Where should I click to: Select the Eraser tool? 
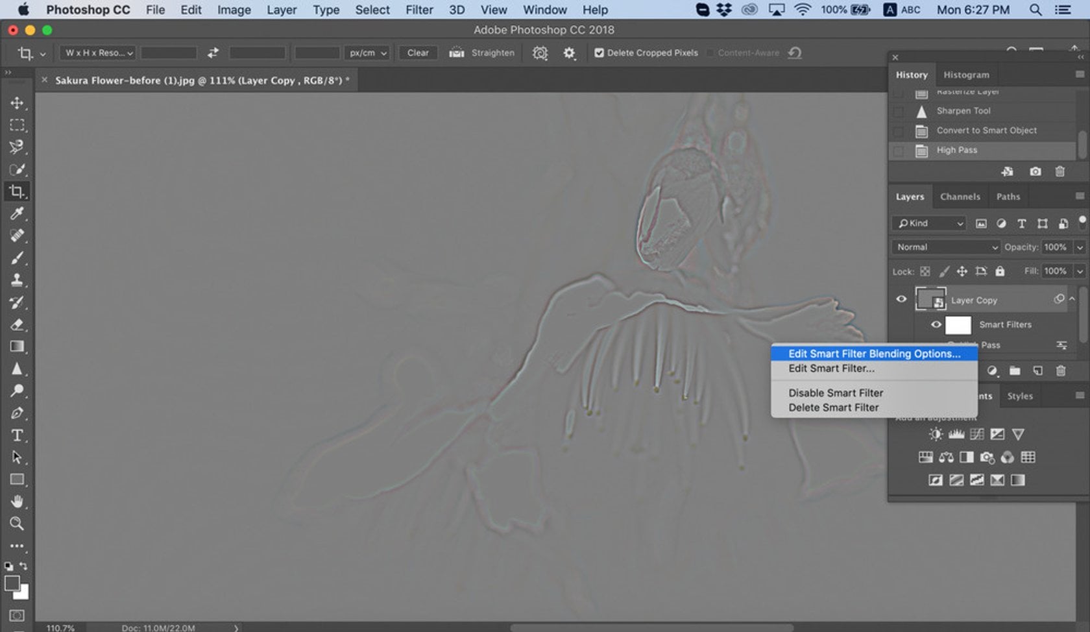(17, 324)
